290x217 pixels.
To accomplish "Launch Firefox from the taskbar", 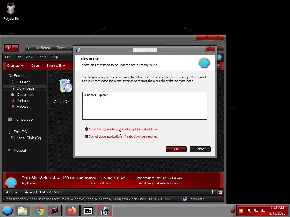I will coord(72,211).
